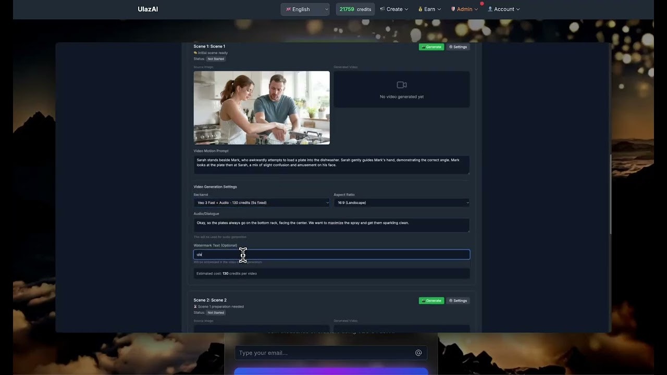
Task: Click the pencil icon on the Create menu
Action: [382, 9]
